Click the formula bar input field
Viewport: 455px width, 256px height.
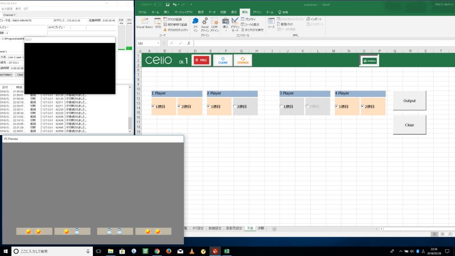click(311, 43)
